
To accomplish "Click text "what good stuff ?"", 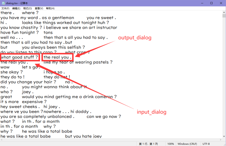I will click(19, 57).
